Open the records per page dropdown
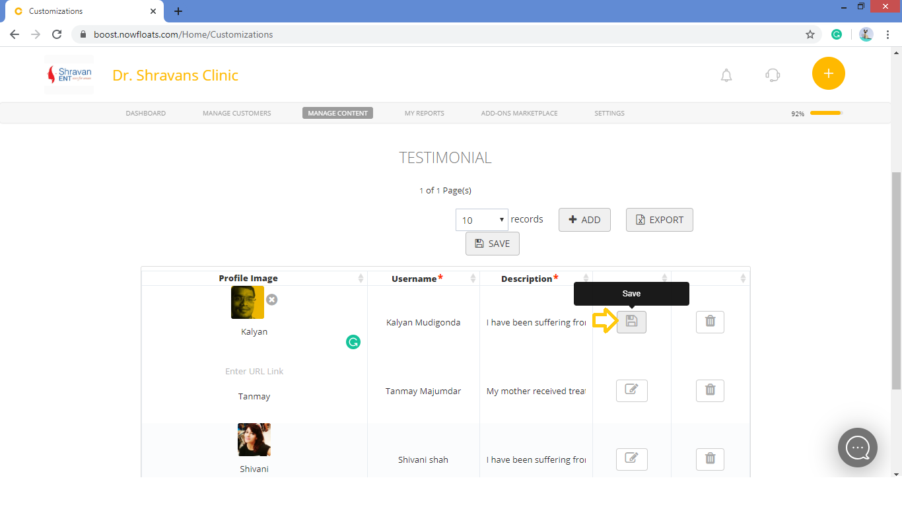Image resolution: width=902 pixels, height=507 pixels. [481, 220]
